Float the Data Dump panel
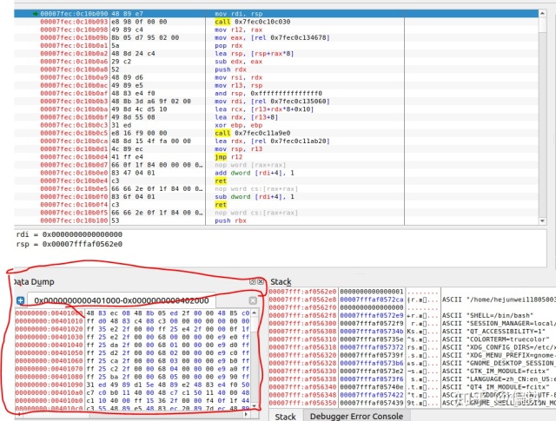556x421 pixels. [x=253, y=282]
